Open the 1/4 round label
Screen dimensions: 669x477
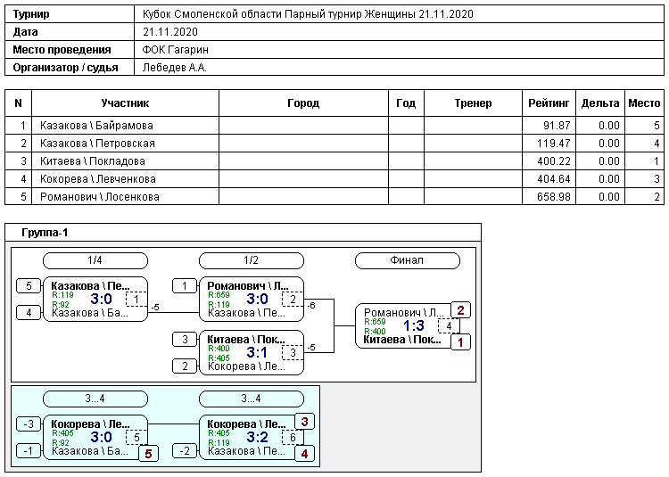tap(95, 260)
